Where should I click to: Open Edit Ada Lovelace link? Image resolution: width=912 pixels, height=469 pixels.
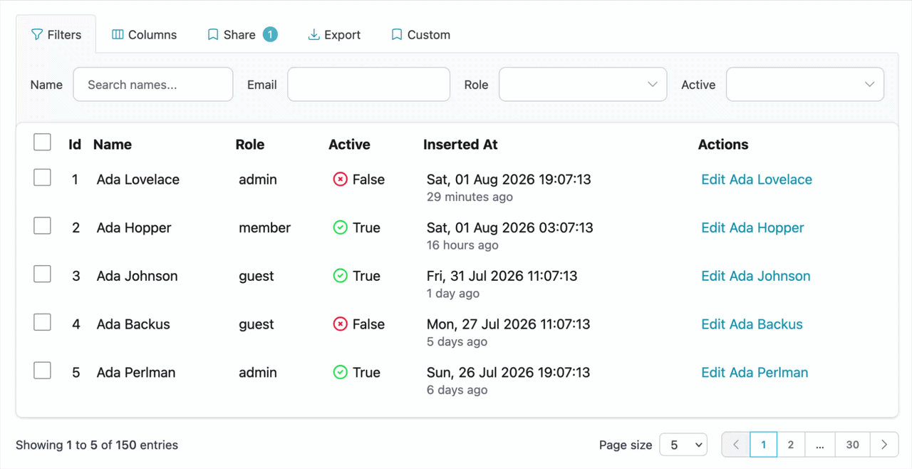pyautogui.click(x=757, y=180)
